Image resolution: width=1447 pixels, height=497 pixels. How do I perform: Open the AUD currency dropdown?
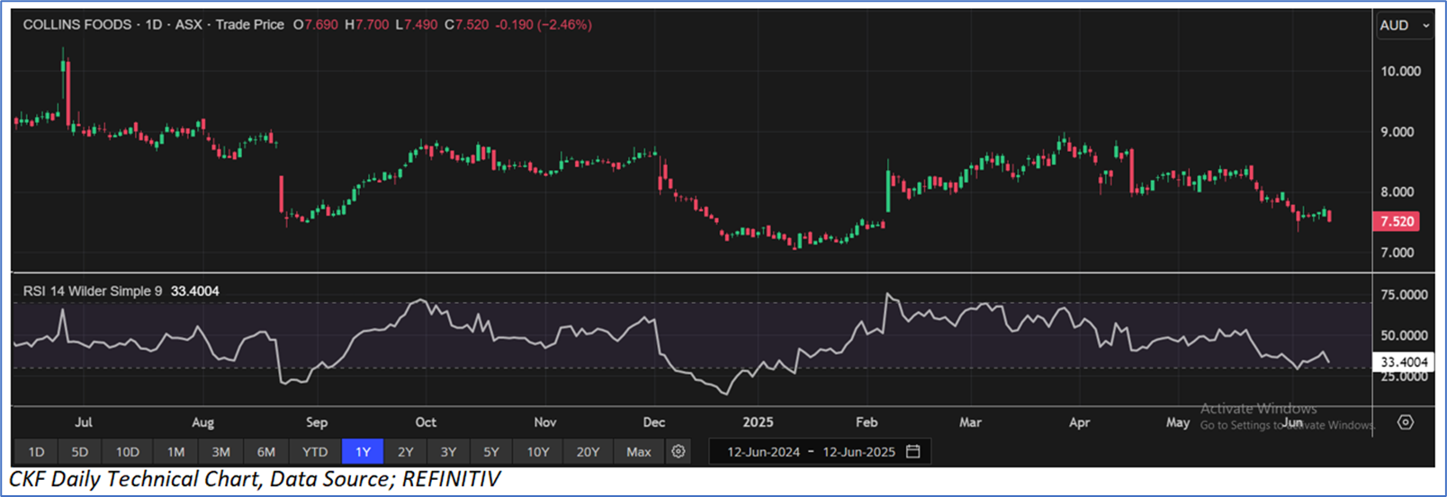[x=1404, y=25]
